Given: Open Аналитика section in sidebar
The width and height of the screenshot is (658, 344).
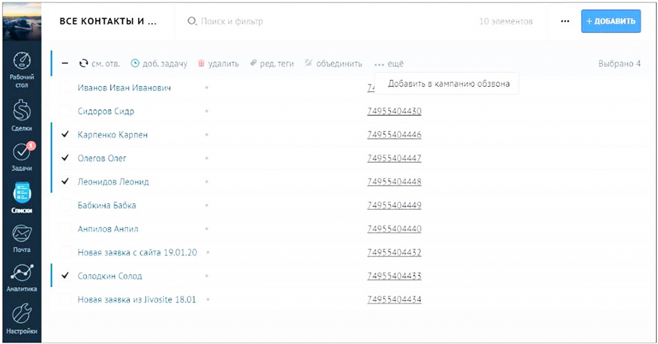Looking at the screenshot, I should 22,277.
